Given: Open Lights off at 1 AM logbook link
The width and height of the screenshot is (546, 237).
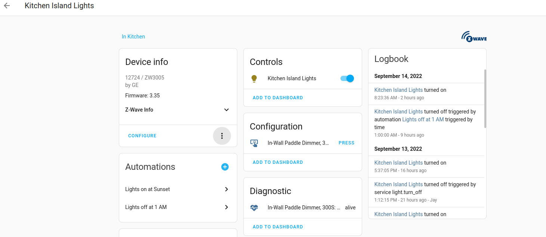Looking at the screenshot, I should pos(423,119).
